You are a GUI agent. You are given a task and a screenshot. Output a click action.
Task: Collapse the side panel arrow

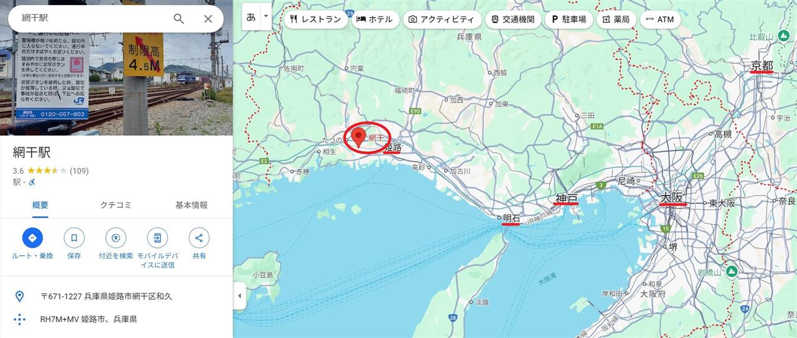coord(240,296)
